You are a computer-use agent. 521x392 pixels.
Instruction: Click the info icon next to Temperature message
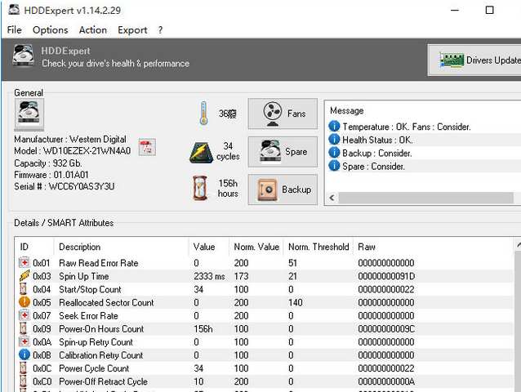334,127
